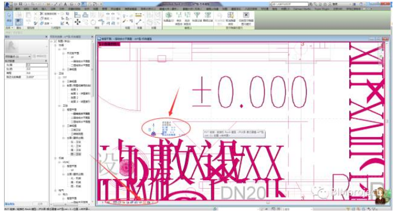Toggle Drag Elements on Selection in status bar
Image resolution: width=397 pixels, height=214 pixels.
pyautogui.click(x=369, y=209)
